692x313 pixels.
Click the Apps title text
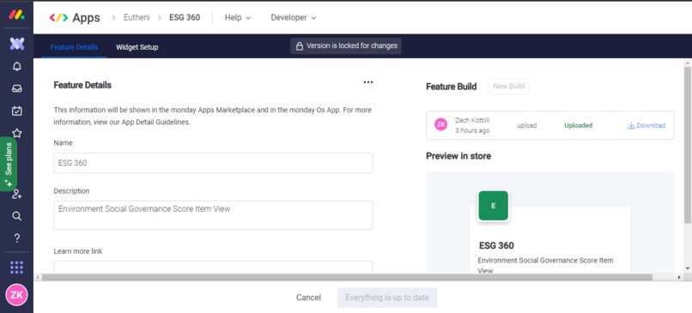pos(86,18)
